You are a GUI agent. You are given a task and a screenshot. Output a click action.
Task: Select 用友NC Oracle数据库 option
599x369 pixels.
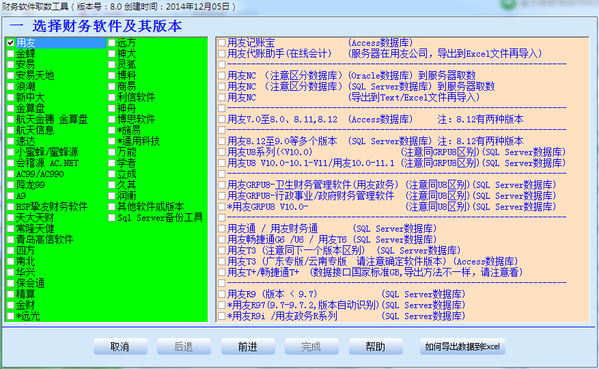221,76
